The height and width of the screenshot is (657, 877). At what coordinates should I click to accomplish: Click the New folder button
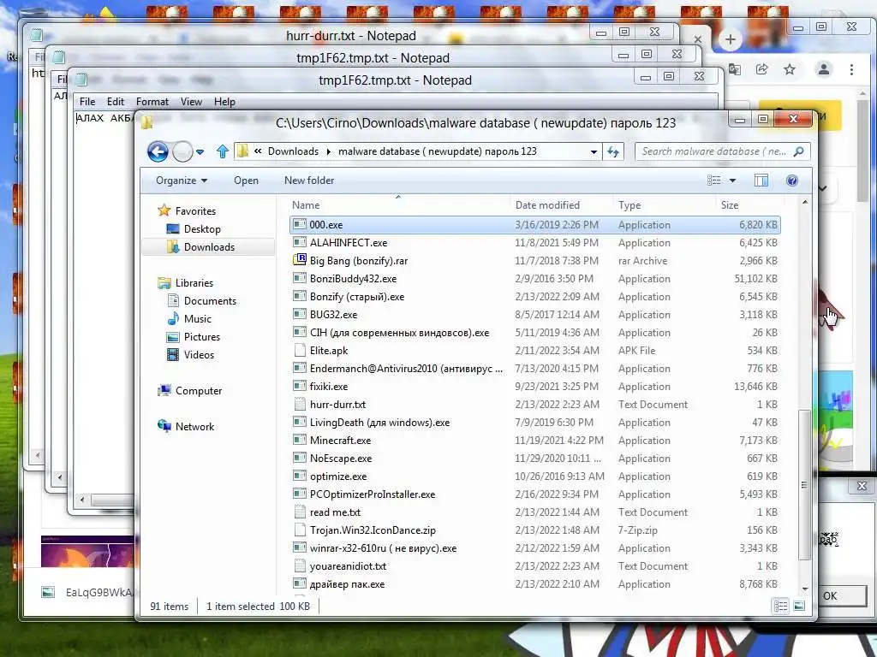[x=309, y=181]
